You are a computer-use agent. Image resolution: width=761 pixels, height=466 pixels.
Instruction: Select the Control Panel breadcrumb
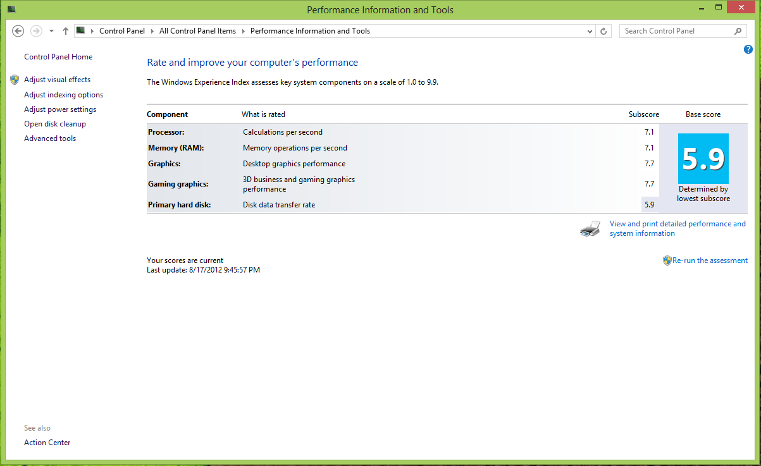(x=122, y=31)
